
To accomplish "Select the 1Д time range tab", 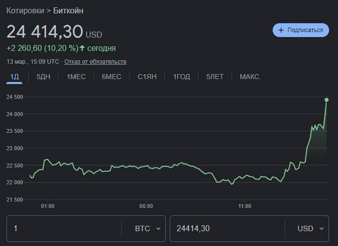I will 14,77.
